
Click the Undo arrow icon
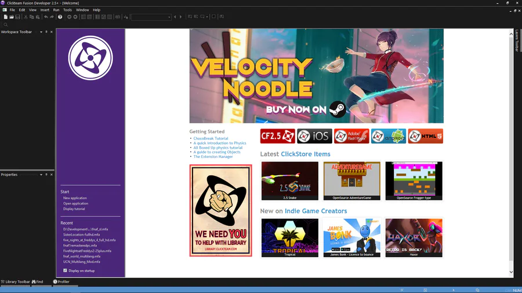(46, 17)
